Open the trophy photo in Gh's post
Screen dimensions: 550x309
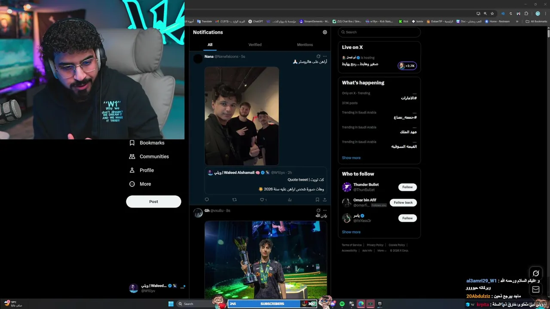tap(266, 259)
